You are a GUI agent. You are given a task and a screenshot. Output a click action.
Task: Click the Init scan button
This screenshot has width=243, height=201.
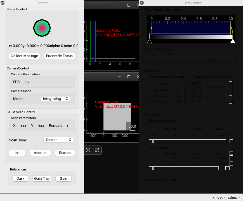click(x=17, y=153)
